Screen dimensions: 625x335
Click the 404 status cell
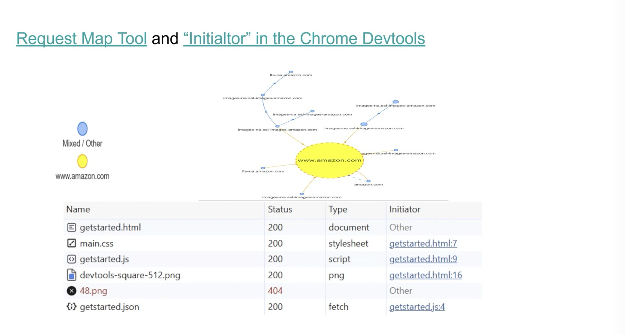pos(275,291)
